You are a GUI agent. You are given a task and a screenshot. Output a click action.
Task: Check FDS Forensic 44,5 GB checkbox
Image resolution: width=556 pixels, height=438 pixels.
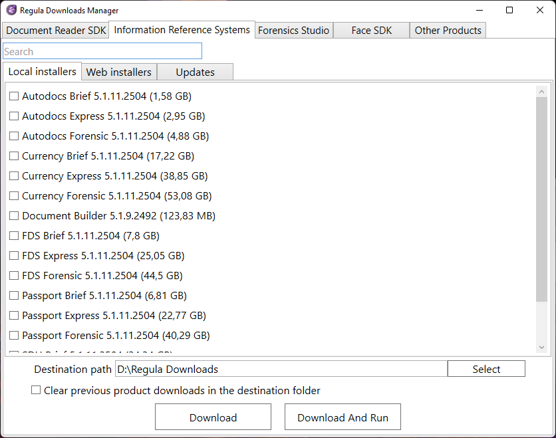coord(14,275)
